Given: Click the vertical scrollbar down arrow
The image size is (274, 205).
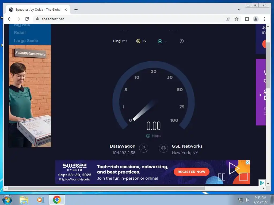Looking at the screenshot, I should click(x=268, y=184).
